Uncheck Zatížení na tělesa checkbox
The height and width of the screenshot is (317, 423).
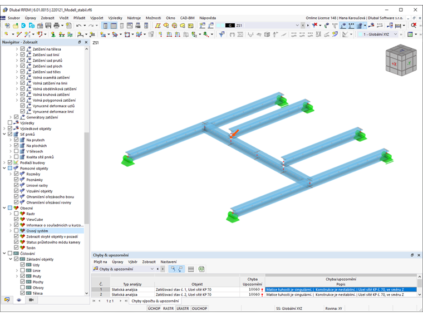(x=23, y=49)
